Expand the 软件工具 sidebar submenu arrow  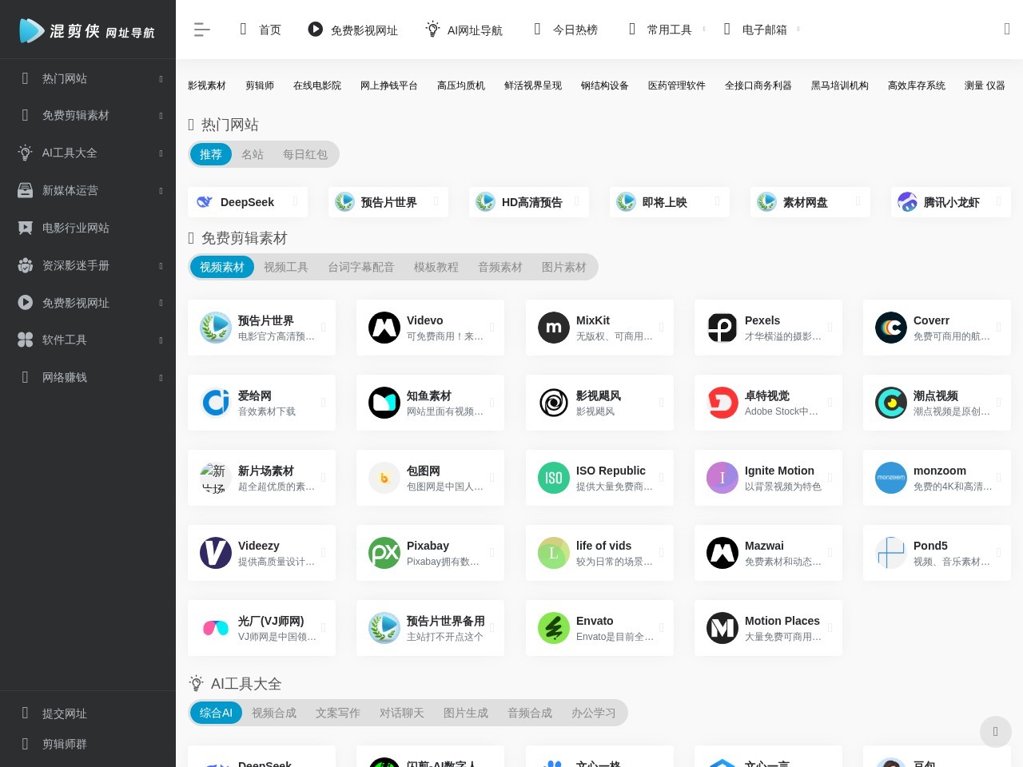pos(161,340)
